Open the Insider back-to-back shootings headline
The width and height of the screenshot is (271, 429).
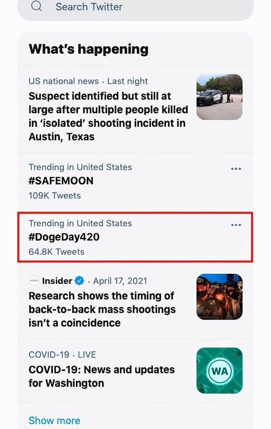pos(102,309)
